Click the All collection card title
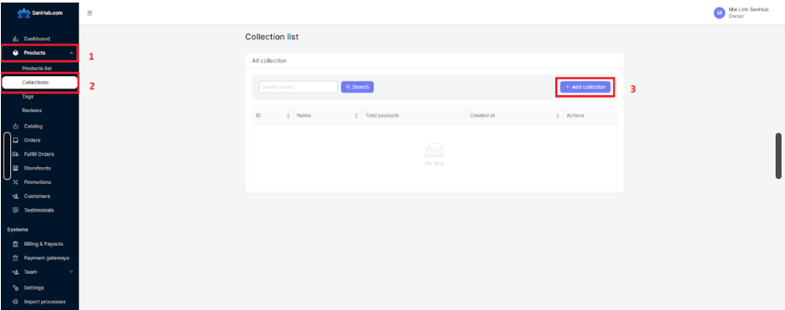785x310 pixels. (x=269, y=61)
